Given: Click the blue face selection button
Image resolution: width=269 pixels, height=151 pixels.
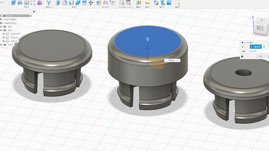Looking at the screenshot, I should pyautogui.click(x=256, y=47).
